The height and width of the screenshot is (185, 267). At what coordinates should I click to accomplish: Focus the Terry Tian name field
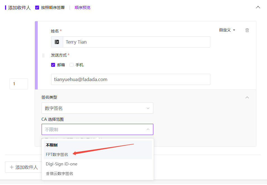point(136,42)
